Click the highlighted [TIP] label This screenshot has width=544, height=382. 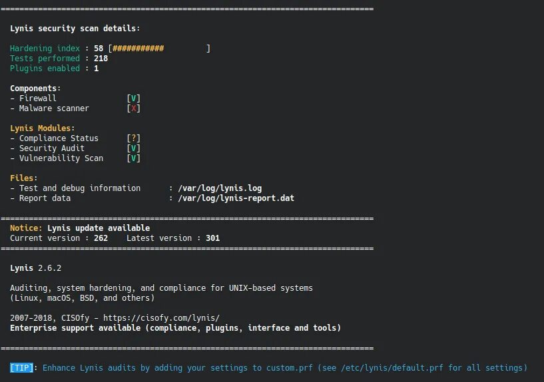(x=21, y=368)
